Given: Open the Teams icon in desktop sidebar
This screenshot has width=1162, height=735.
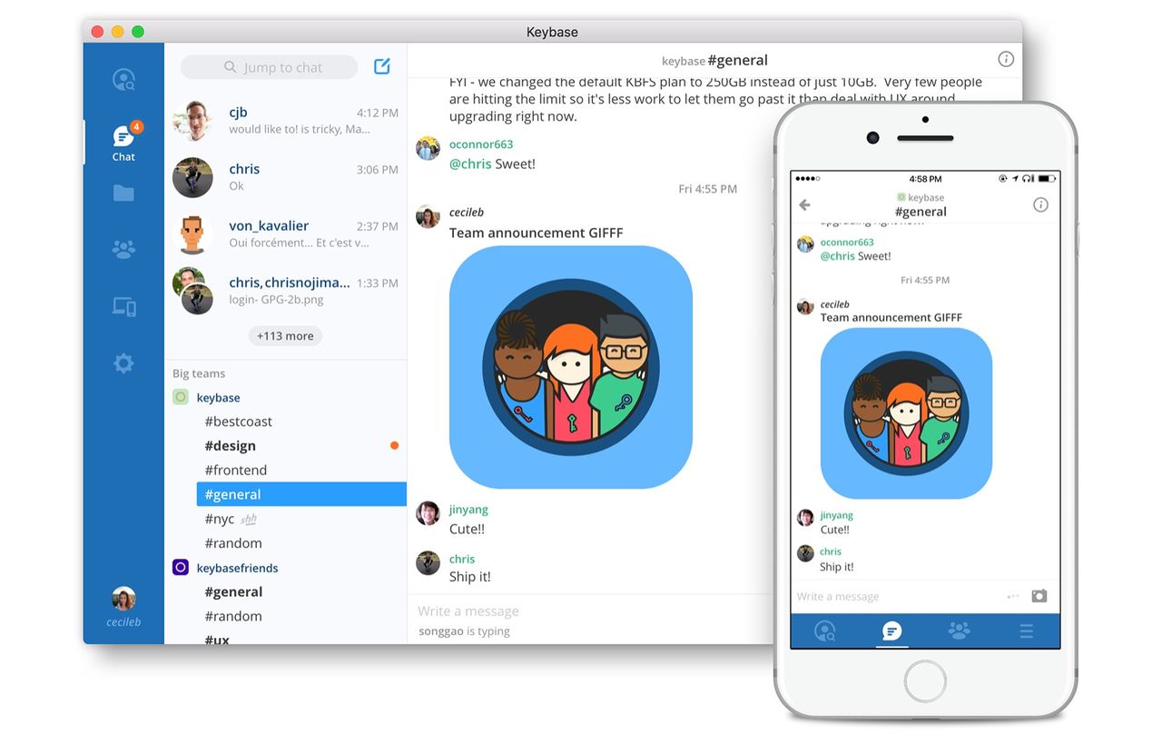Looking at the screenshot, I should pos(123,249).
